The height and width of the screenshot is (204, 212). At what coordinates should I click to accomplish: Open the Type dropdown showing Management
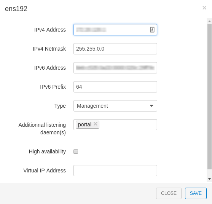click(x=115, y=106)
